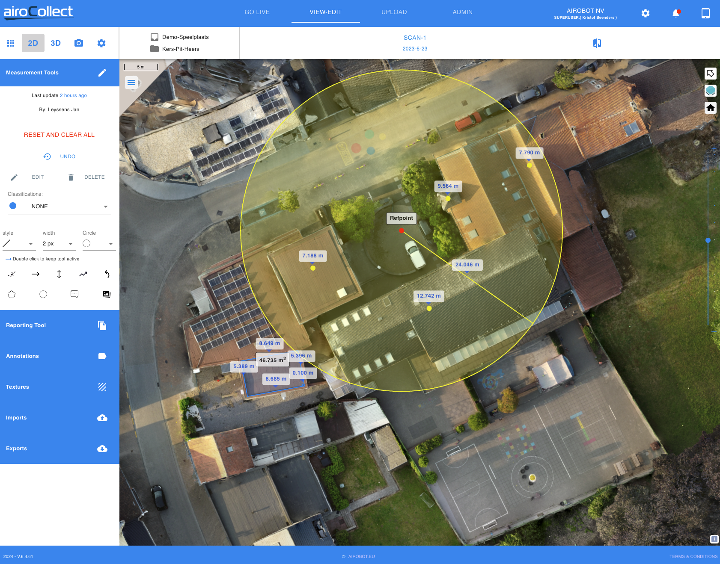Open the camera snapshot tool

[x=79, y=43]
